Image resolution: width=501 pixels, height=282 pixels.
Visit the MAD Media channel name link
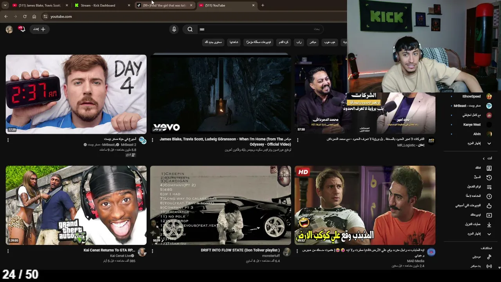pyautogui.click(x=416, y=261)
